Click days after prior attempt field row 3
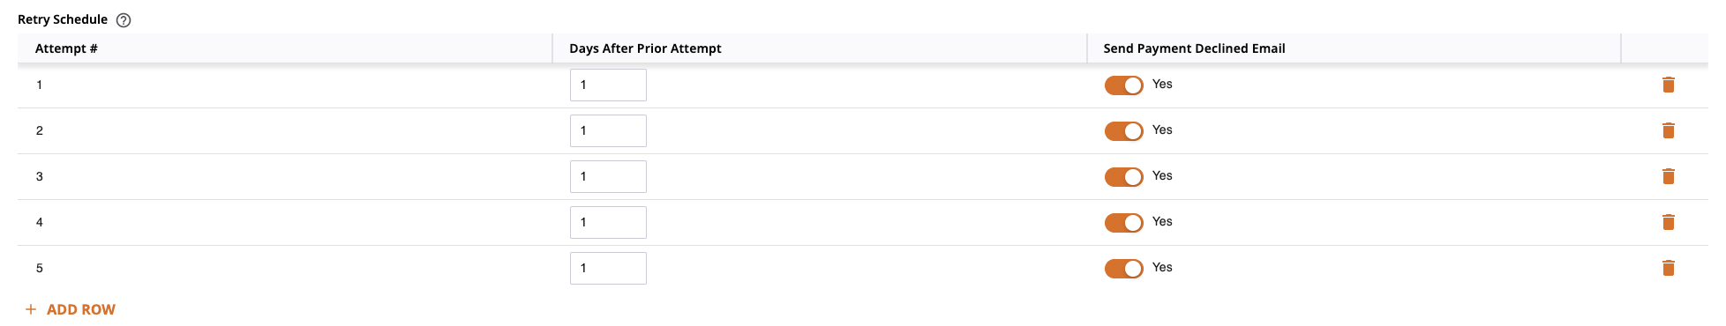 [608, 176]
